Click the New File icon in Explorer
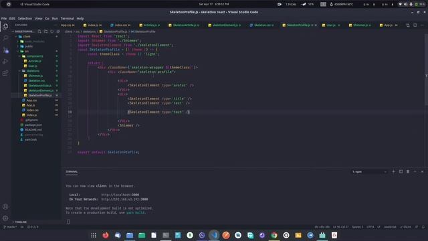 click(x=39, y=31)
